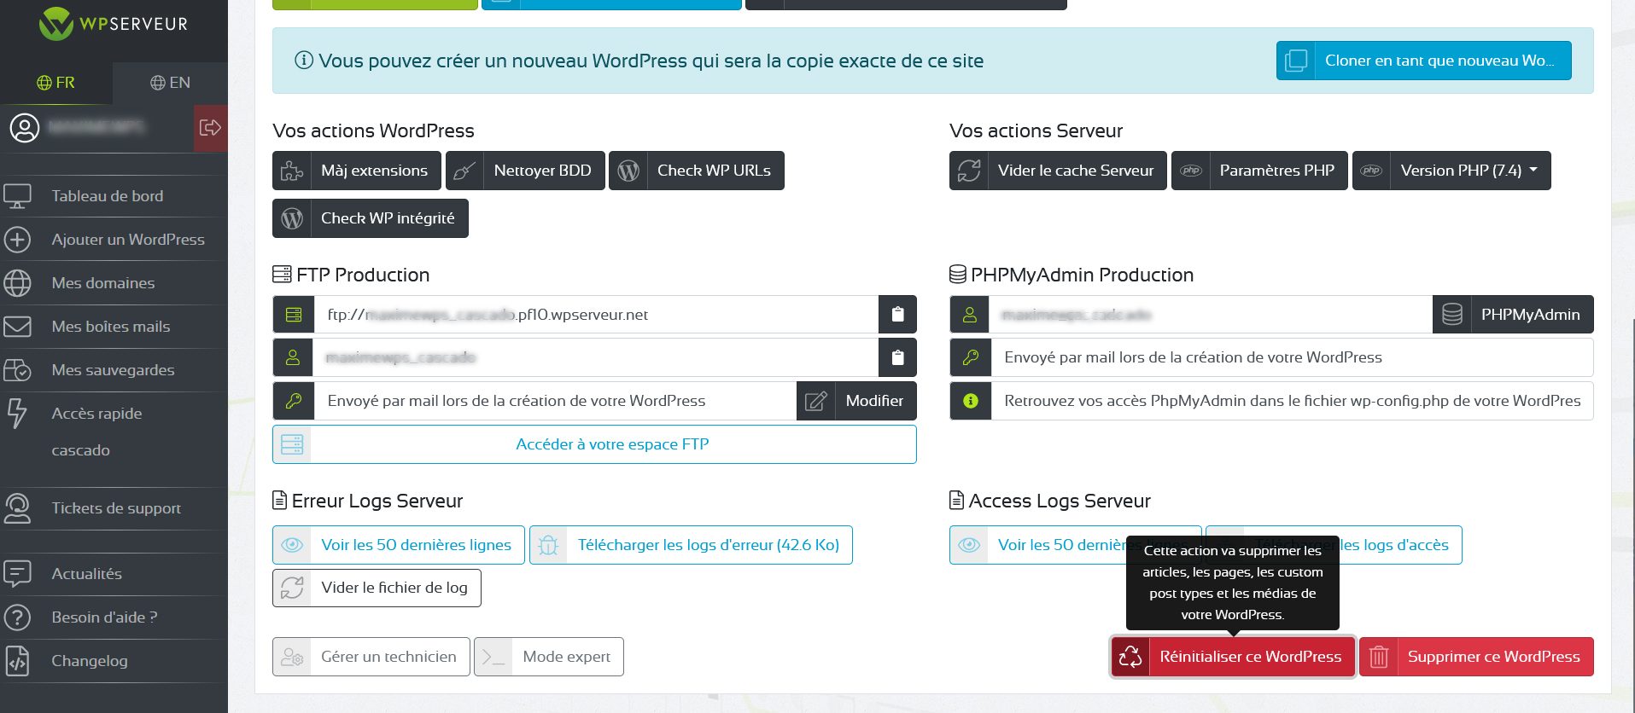This screenshot has width=1635, height=713.
Task: Switch language to EN tab
Action: 170,83
